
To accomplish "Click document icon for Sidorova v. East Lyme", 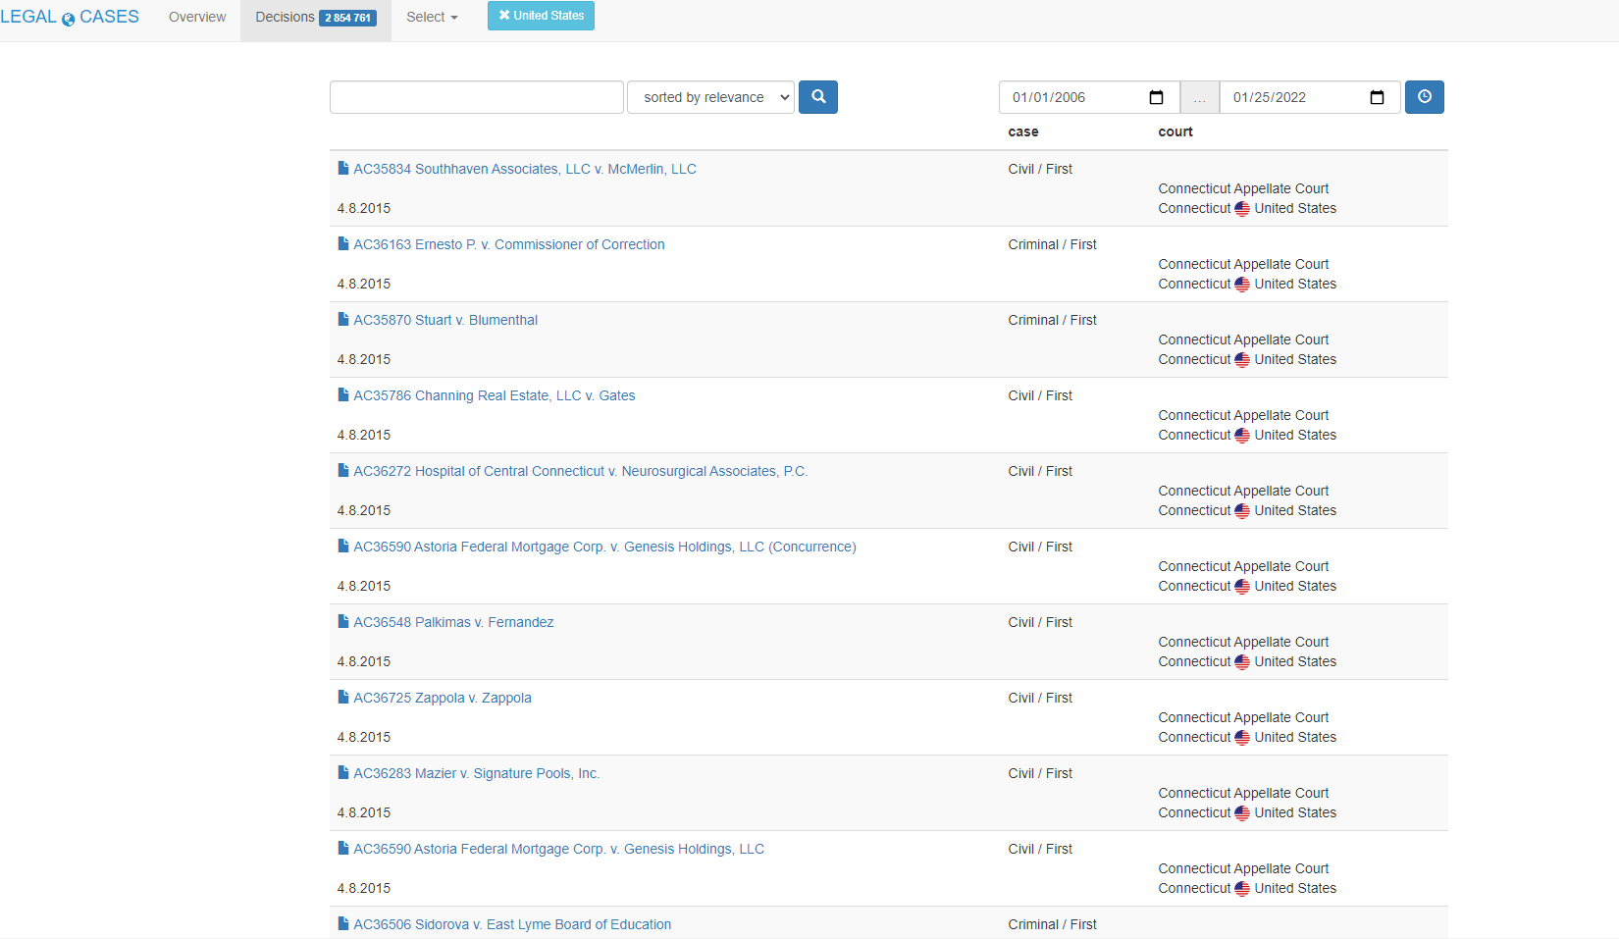I will click(343, 923).
